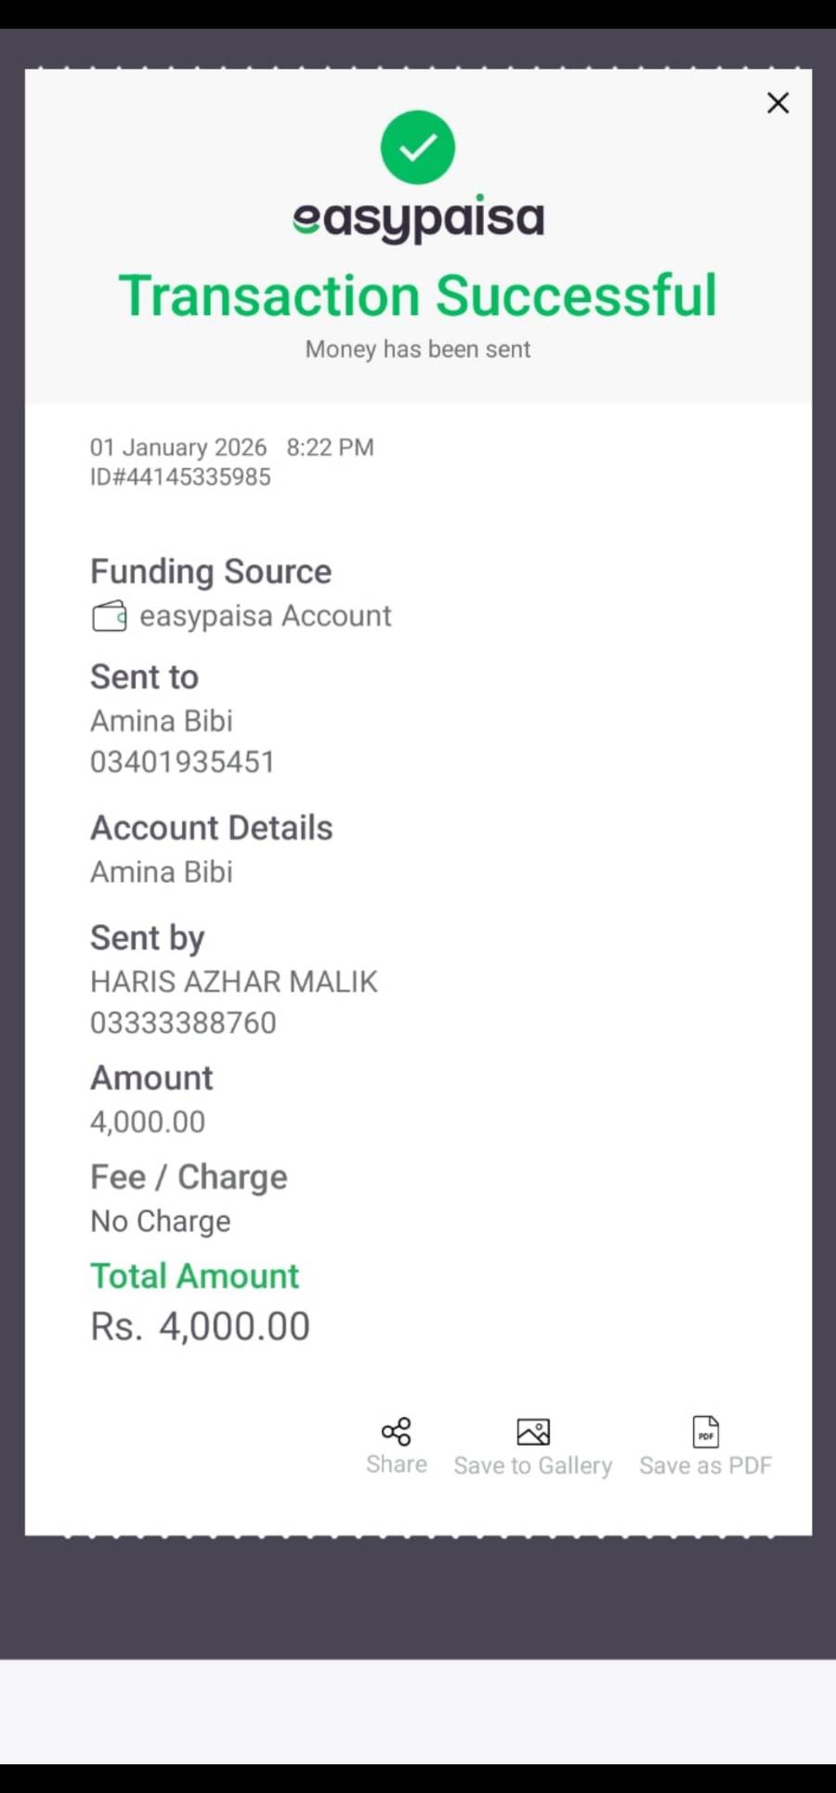The image size is (836, 1793).
Task: Tap the Transaction Successful heading
Action: coord(418,295)
